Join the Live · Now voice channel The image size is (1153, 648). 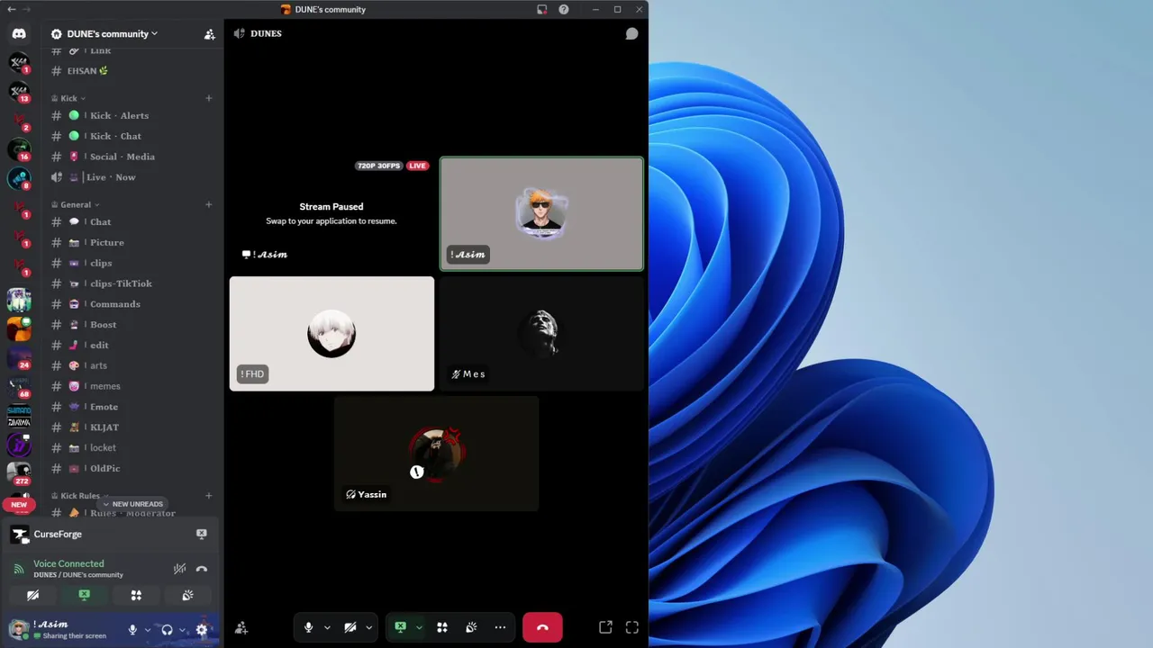132,177
